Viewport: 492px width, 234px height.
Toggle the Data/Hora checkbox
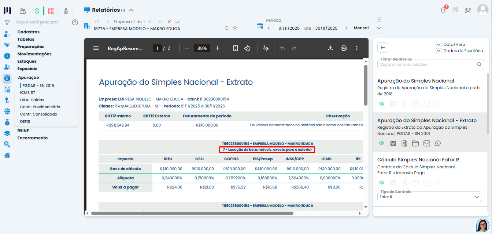(x=439, y=44)
